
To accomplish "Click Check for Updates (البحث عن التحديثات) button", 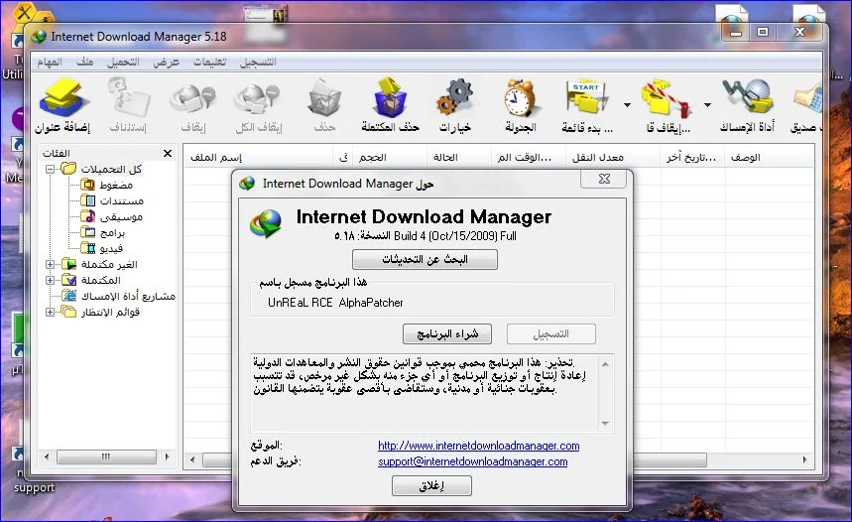I will tap(425, 260).
